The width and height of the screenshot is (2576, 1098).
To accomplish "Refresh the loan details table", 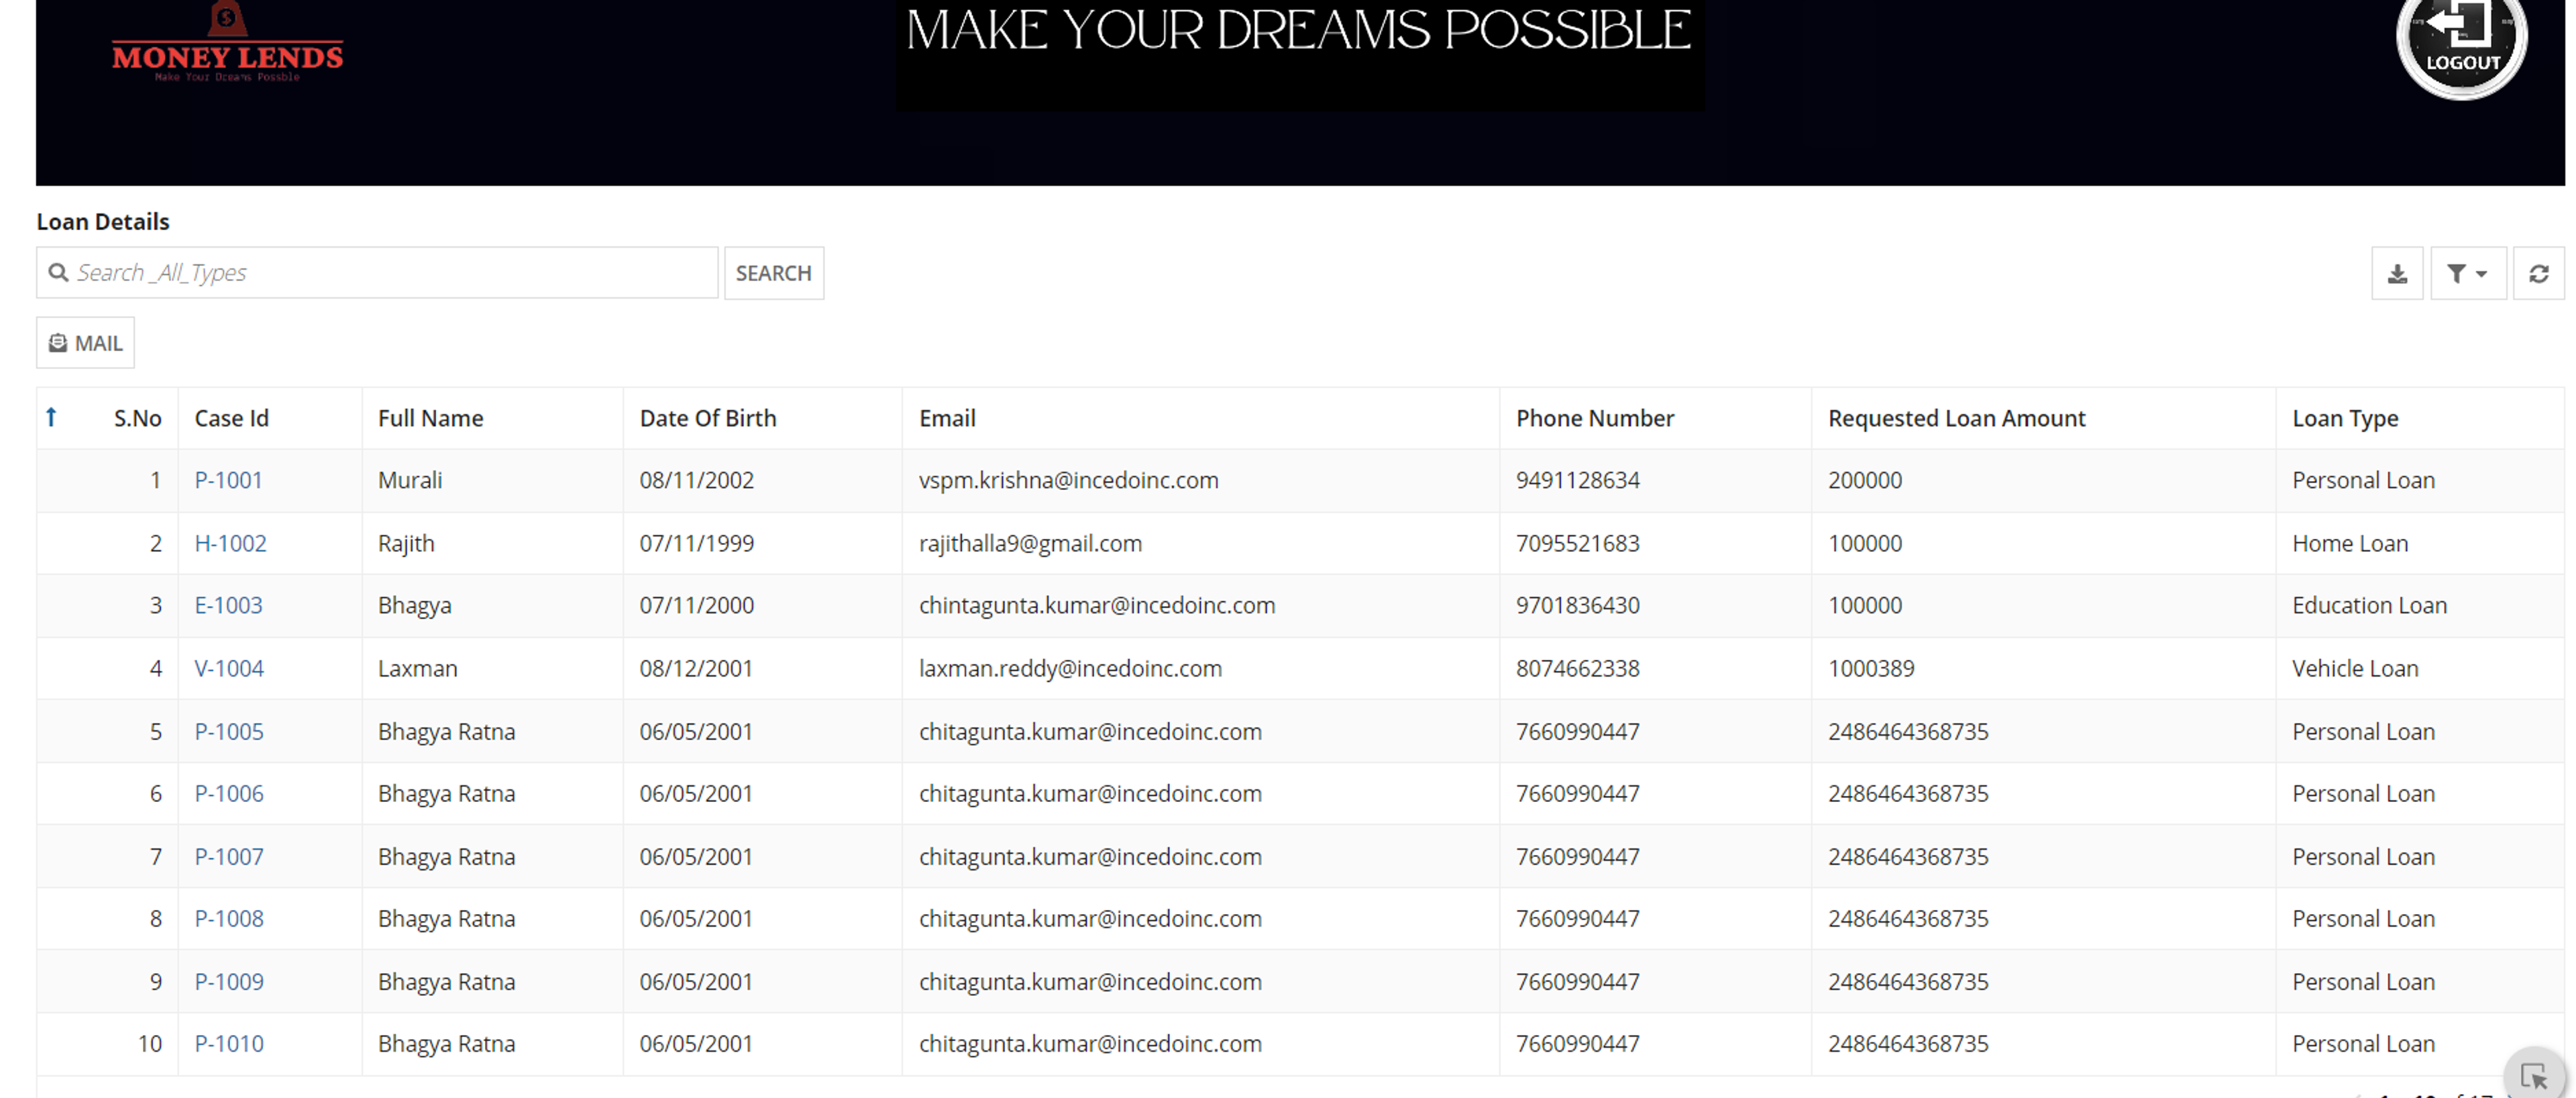I will [x=2538, y=273].
